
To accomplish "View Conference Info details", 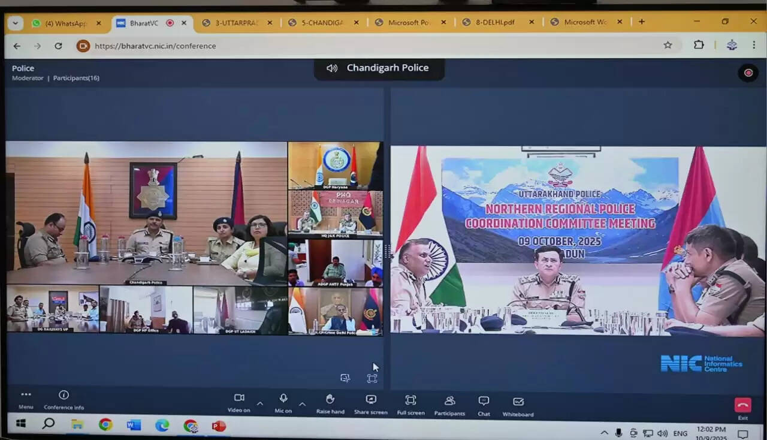I will 64,399.
